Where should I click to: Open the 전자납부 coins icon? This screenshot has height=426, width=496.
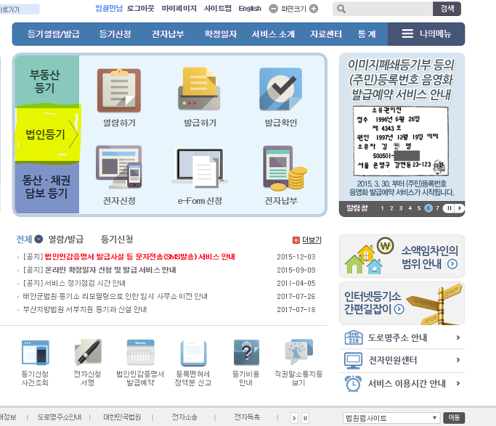pyautogui.click(x=285, y=168)
